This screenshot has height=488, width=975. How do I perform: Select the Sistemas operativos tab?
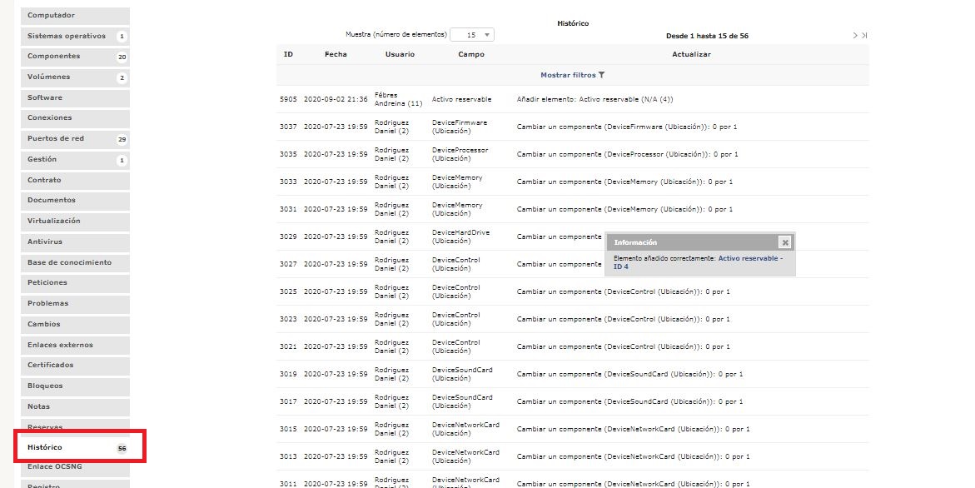(75, 36)
